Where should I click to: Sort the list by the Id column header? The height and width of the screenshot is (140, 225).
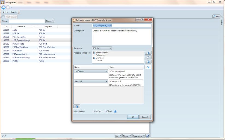click(x=7, y=27)
